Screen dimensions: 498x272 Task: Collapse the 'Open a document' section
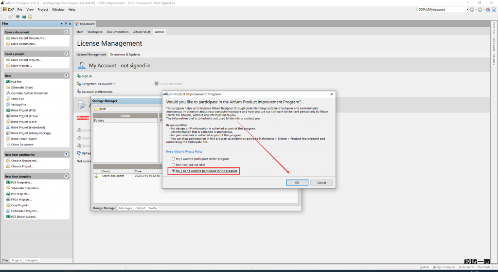tap(66, 32)
